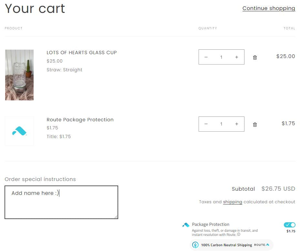The width and height of the screenshot is (300, 251).
Task: Open LOTS OF HEARTS GLASS CUP product title
Action: [82, 53]
